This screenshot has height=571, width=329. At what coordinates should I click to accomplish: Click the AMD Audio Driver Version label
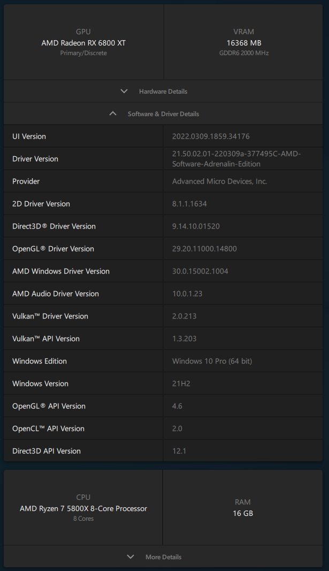coord(56,294)
